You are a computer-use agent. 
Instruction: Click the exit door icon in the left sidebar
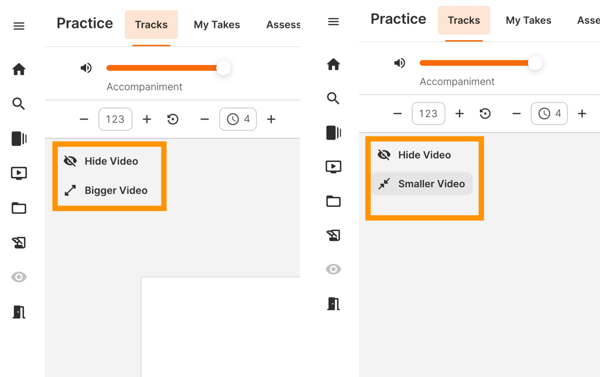(19, 312)
